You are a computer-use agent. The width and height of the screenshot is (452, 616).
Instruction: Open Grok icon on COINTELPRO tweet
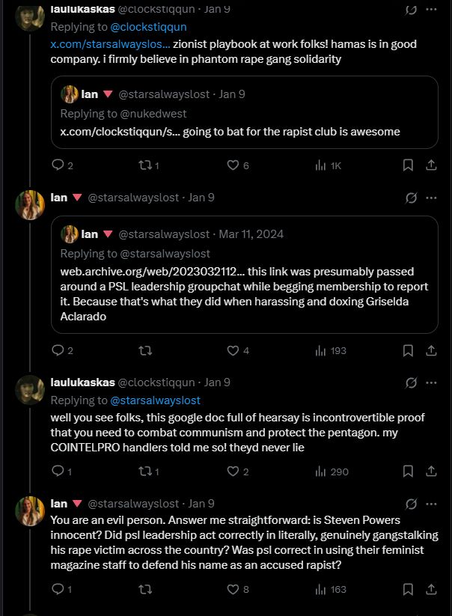point(410,382)
